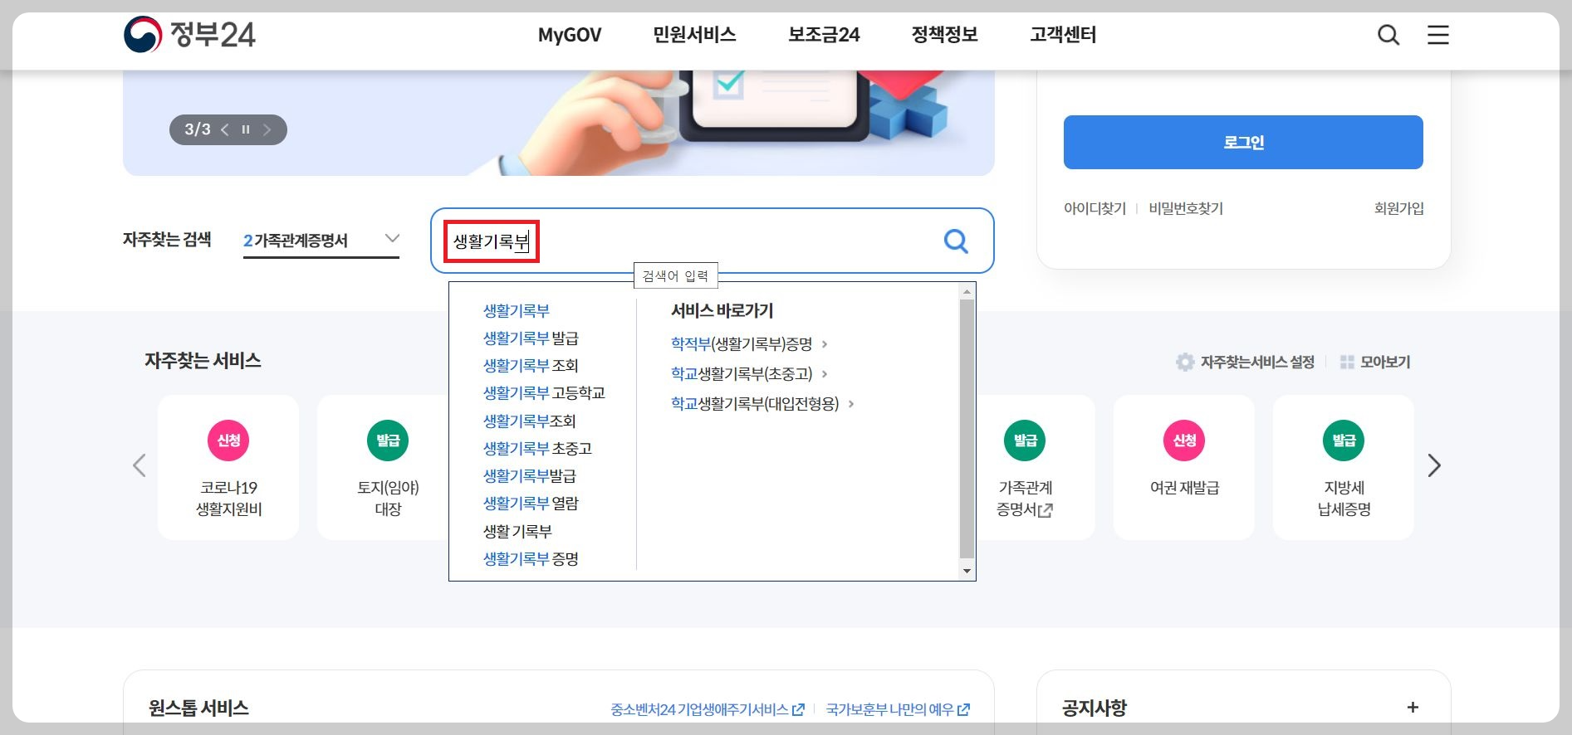Click the autocomplete list scrollbar thumb
The image size is (1572, 735).
click(967, 429)
